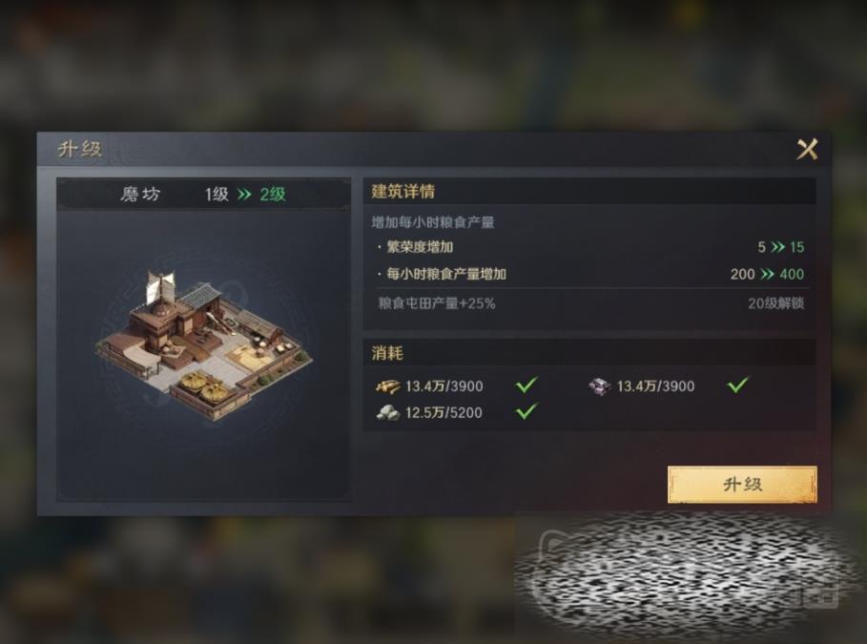The image size is (867, 644).
Task: Click the 磨坊 building illustration
Action: pos(203,343)
